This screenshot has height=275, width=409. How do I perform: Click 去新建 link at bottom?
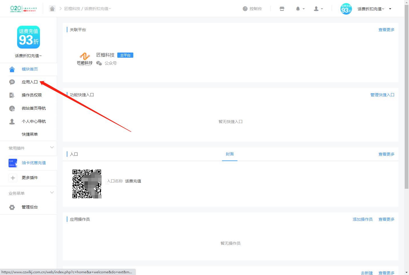[367, 273]
